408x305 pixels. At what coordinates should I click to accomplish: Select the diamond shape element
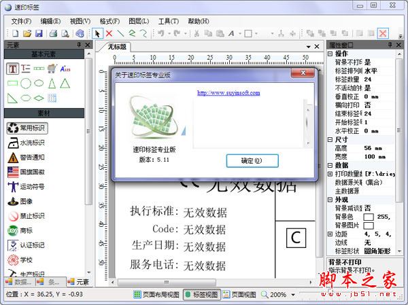click(x=39, y=98)
